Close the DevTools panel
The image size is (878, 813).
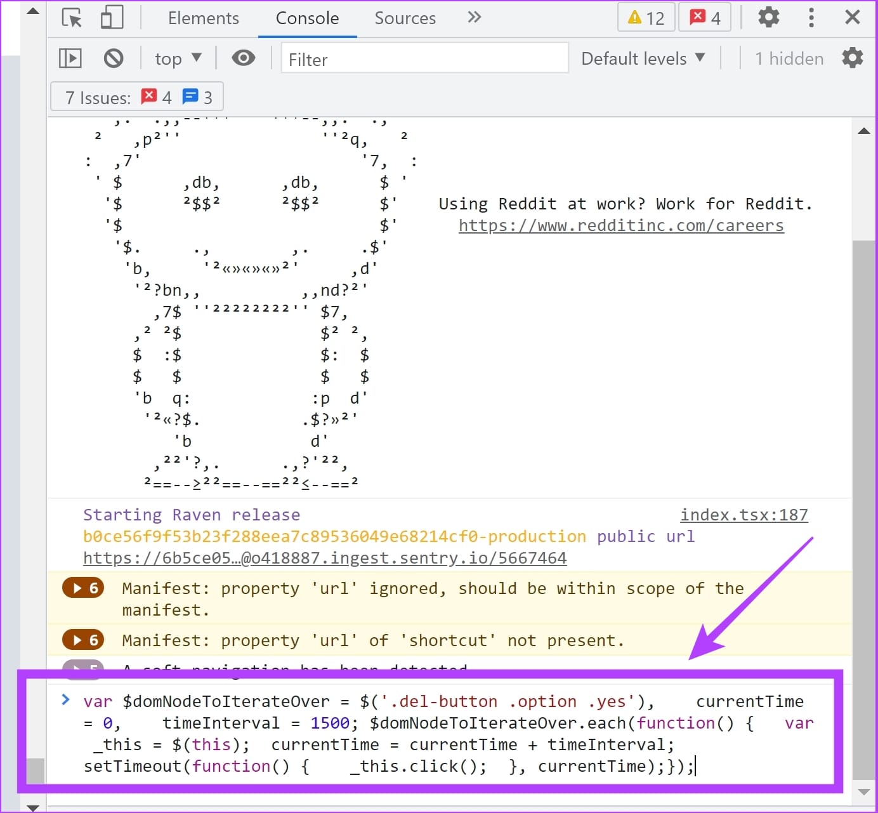(x=853, y=17)
